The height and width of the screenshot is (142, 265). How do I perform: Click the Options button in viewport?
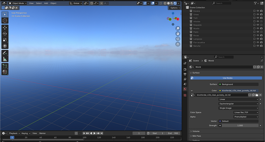(175, 8)
